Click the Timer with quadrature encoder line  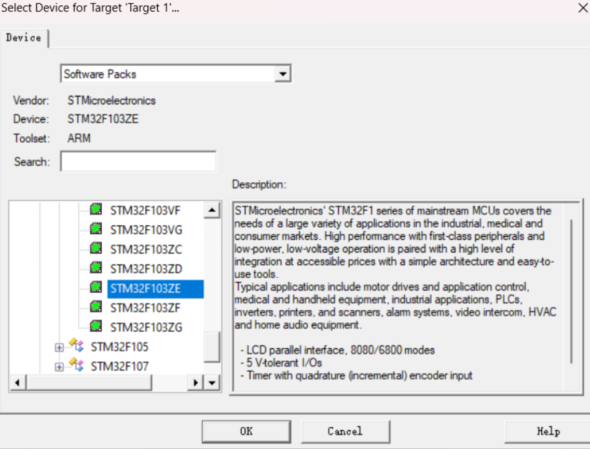tap(356, 376)
